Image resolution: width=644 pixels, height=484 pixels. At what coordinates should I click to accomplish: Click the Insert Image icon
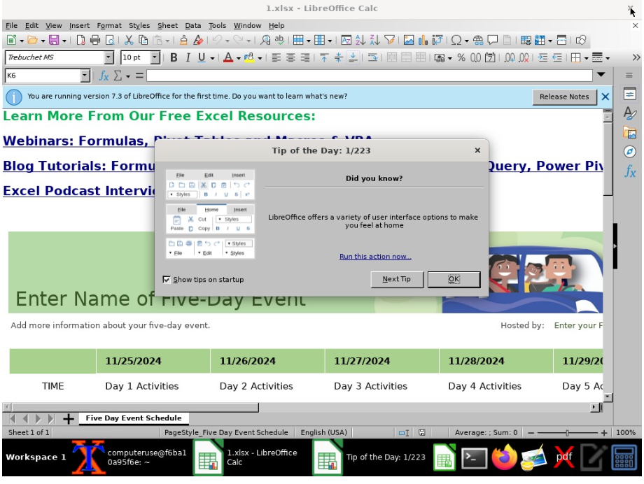point(409,40)
